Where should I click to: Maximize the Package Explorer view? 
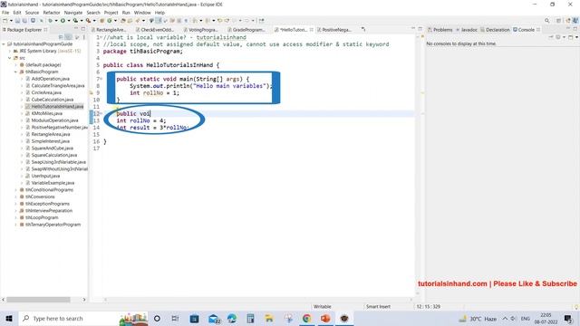click(x=82, y=29)
